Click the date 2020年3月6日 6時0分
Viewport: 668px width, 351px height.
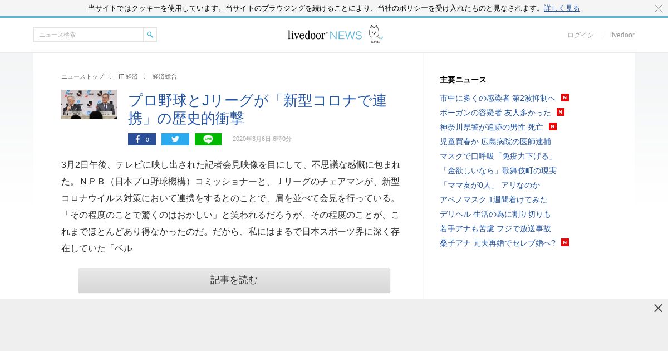262,139
